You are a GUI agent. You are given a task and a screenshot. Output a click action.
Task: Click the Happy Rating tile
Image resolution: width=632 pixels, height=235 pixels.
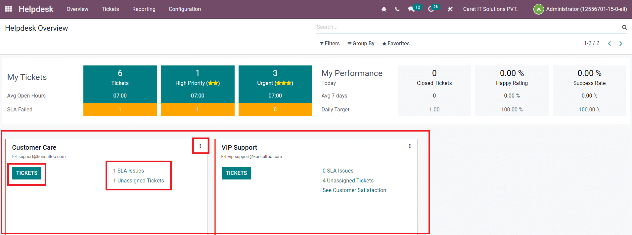pyautogui.click(x=512, y=77)
